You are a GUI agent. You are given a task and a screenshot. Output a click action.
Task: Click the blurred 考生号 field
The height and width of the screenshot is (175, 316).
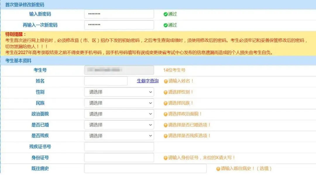click(x=119, y=70)
